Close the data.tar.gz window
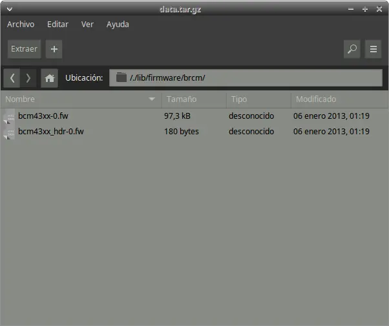This screenshot has height=326, width=389. click(x=379, y=10)
